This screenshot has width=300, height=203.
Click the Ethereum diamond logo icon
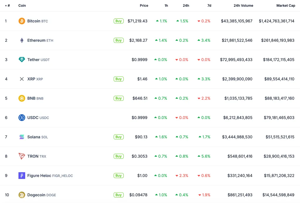[22, 40]
